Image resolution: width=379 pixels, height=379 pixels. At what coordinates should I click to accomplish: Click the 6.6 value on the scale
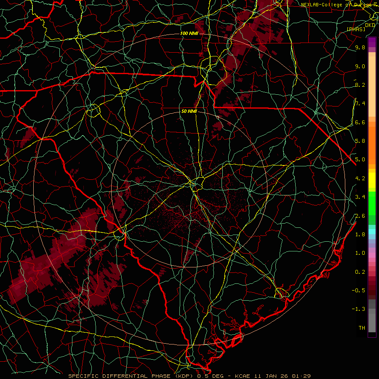pyautogui.click(x=360, y=122)
